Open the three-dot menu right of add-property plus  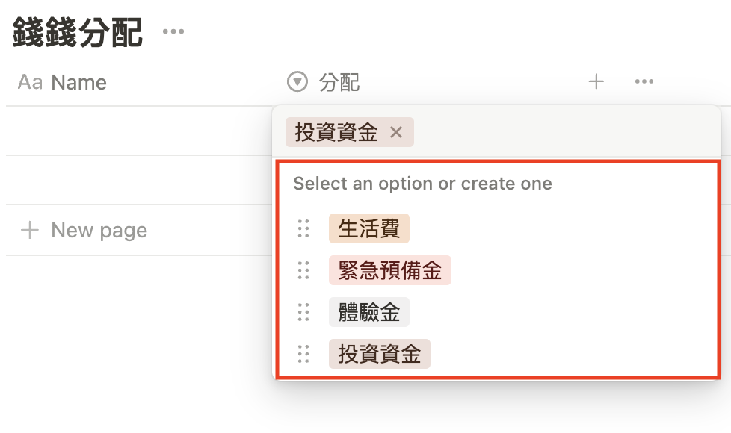pos(644,82)
